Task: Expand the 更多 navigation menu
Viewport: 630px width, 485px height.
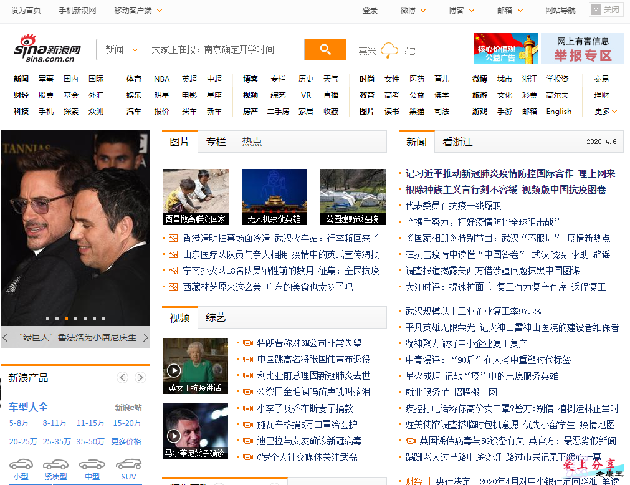Action: click(605, 112)
